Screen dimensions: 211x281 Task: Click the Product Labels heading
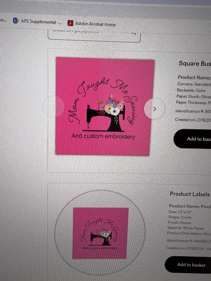(x=190, y=194)
